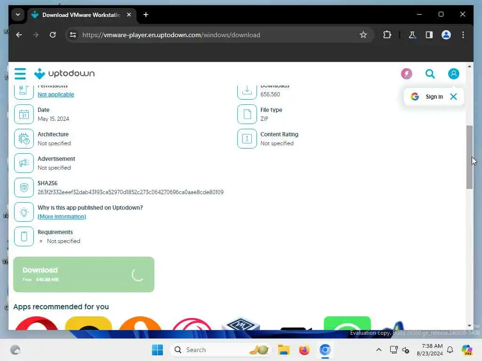Viewport: 482px width, 361px height.
Task: Click the Content Rating icon
Action: click(247, 139)
